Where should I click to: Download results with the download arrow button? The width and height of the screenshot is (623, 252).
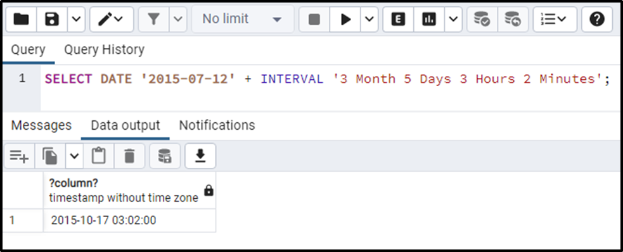click(200, 156)
